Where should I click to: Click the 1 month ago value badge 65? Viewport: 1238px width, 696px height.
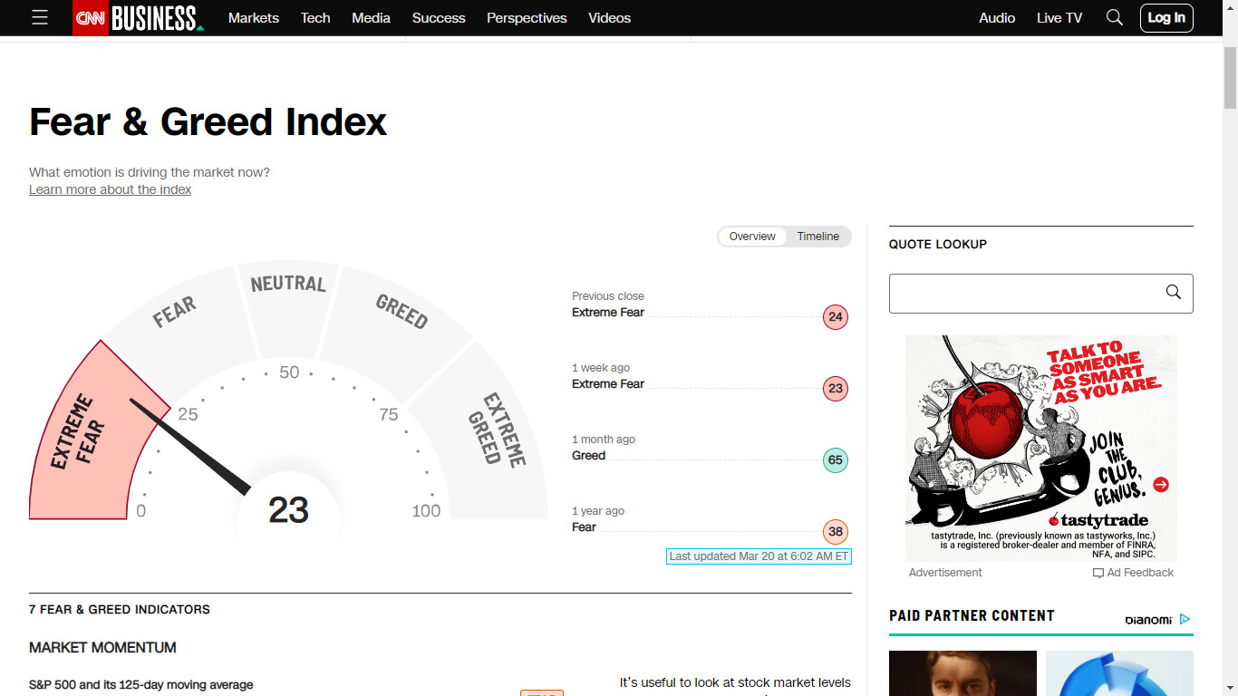click(836, 460)
